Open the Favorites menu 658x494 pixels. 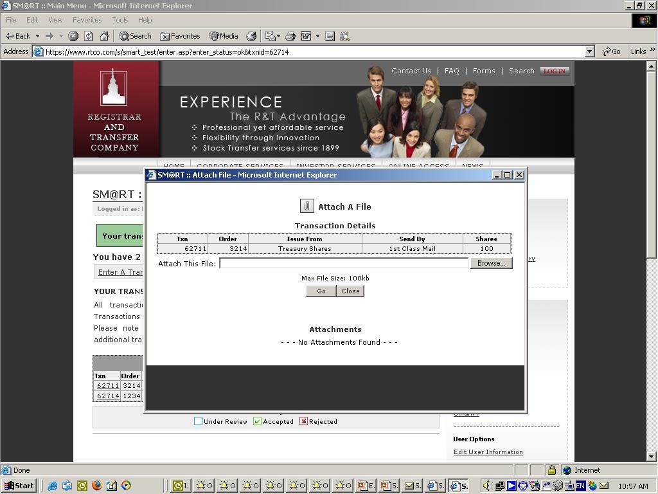pyautogui.click(x=87, y=20)
